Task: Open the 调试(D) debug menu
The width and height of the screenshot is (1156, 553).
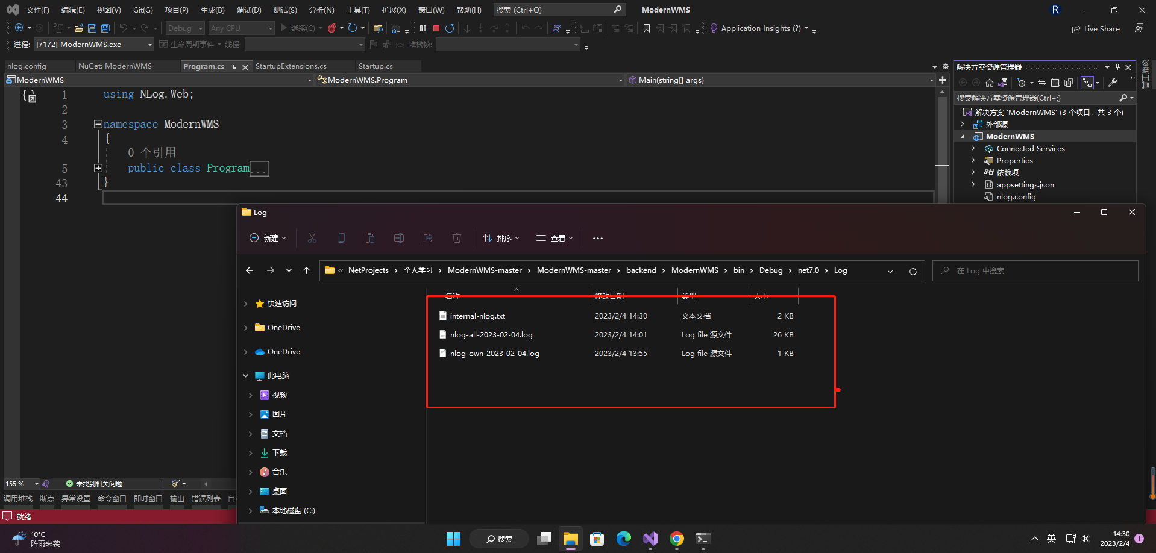Action: click(249, 10)
